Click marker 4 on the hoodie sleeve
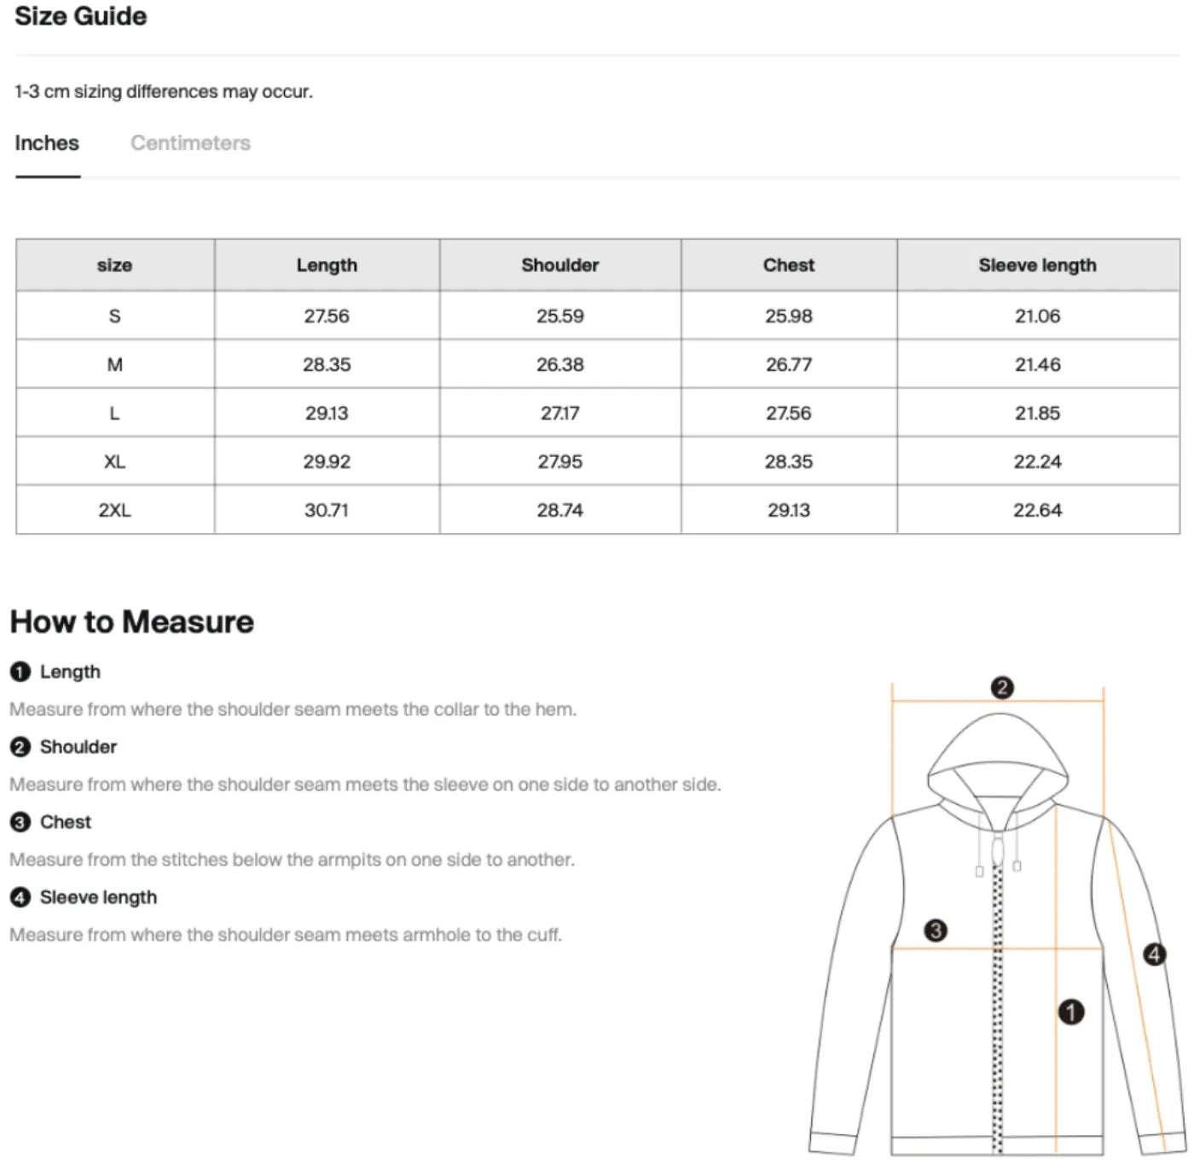 click(x=1154, y=954)
